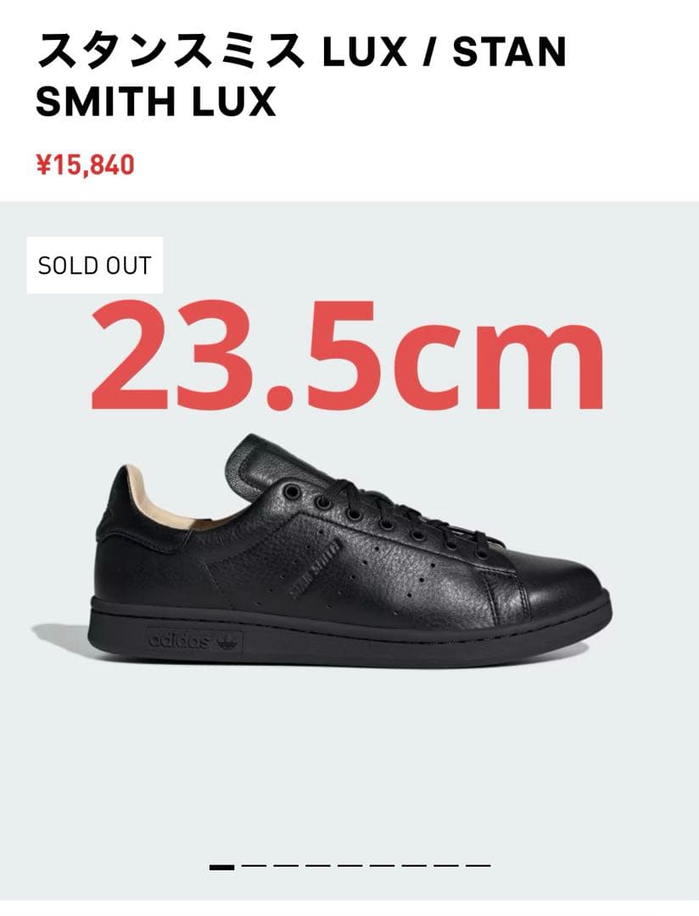This screenshot has width=699, height=916.
Task: Click the Japanese title スタンスミス LUX
Action: point(170,51)
